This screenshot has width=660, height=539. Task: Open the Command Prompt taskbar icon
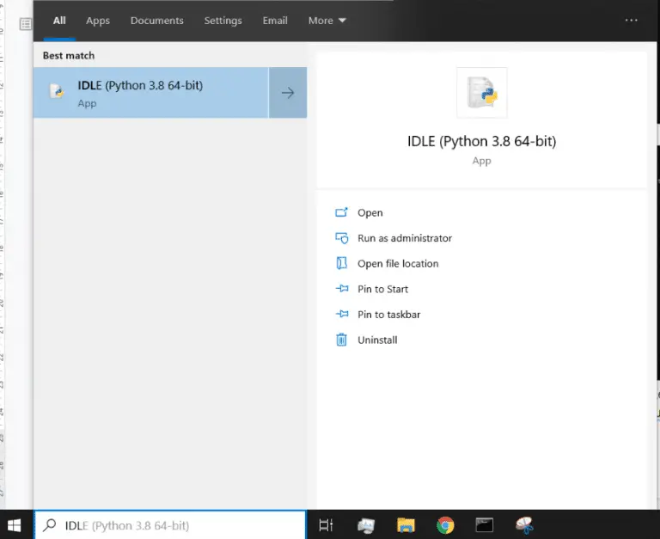tap(485, 524)
